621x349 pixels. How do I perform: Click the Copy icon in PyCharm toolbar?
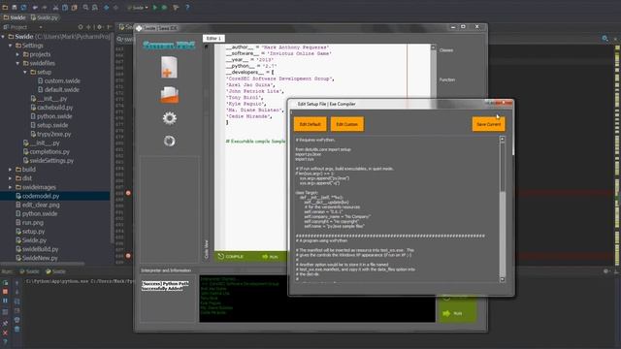click(65, 7)
